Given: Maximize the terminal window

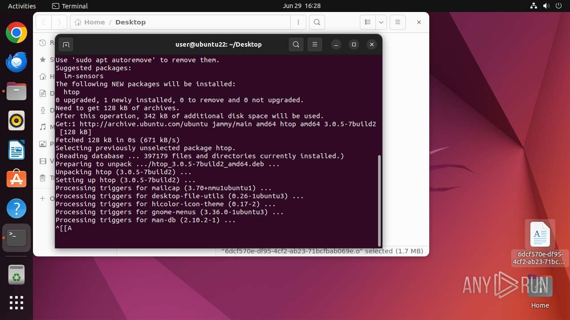Looking at the screenshot, I should 354,44.
